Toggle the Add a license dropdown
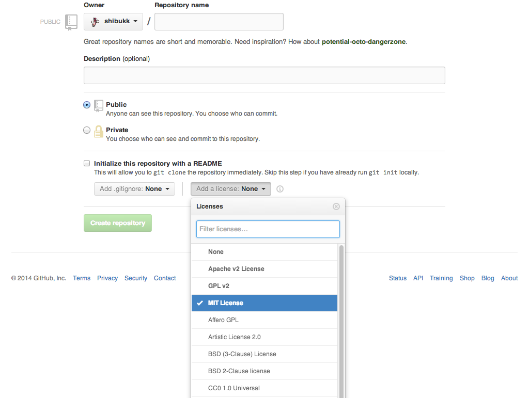Image resolution: width=529 pixels, height=398 pixels. coord(231,189)
